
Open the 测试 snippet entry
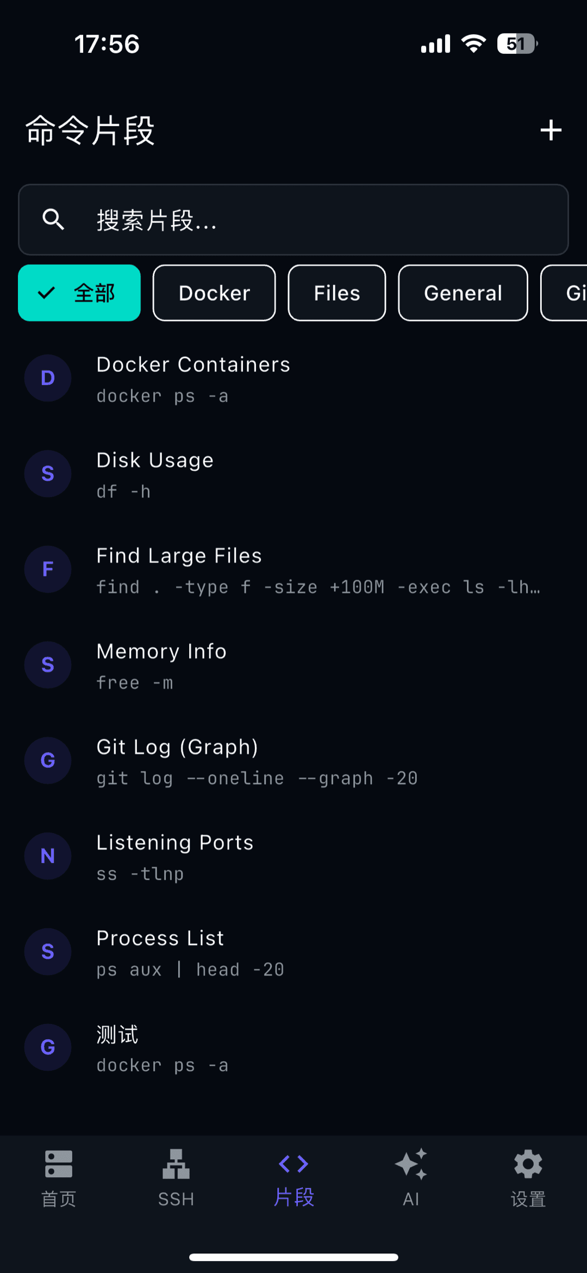[293, 1048]
